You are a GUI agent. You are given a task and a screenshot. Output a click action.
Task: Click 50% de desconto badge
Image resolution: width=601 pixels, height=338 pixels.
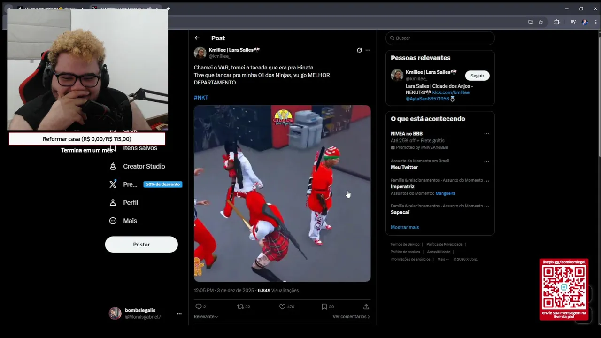(x=162, y=184)
